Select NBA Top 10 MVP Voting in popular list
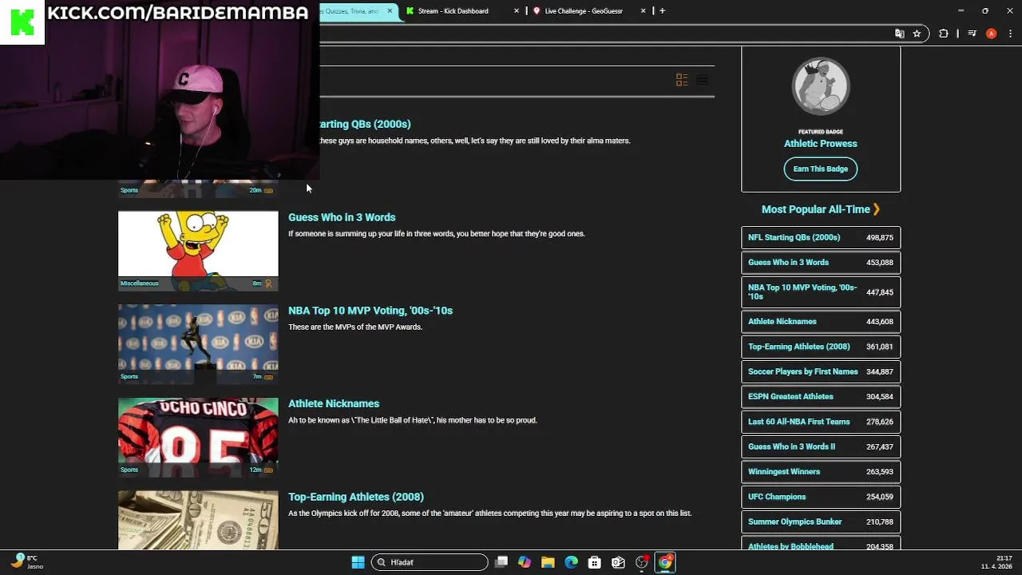Viewport: 1022px width, 575px height. (x=821, y=291)
